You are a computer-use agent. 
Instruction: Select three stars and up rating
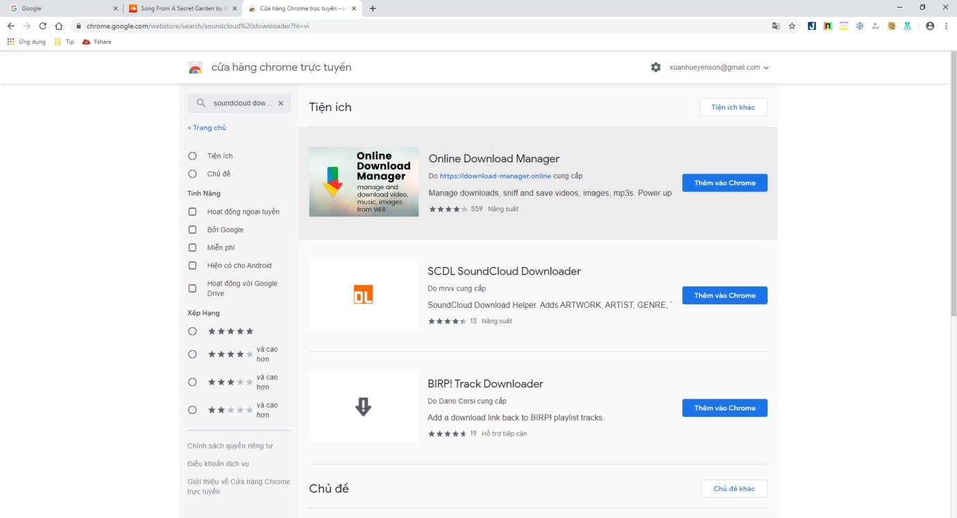coord(192,382)
